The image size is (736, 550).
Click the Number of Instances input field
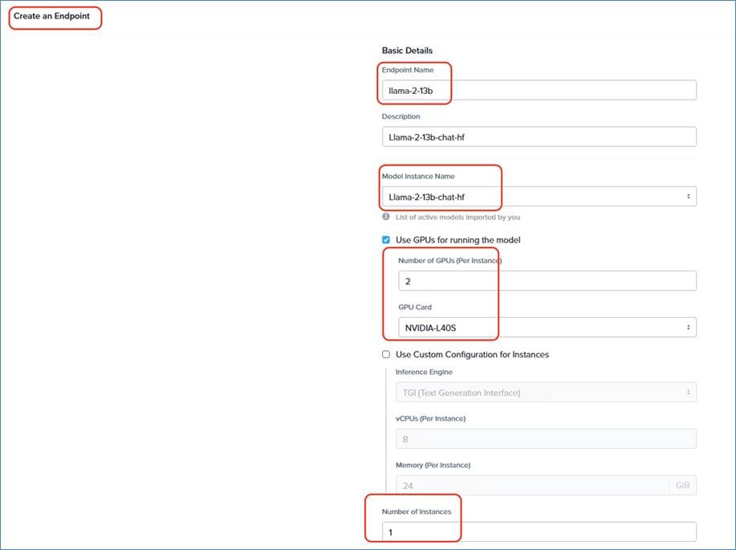[x=539, y=532]
